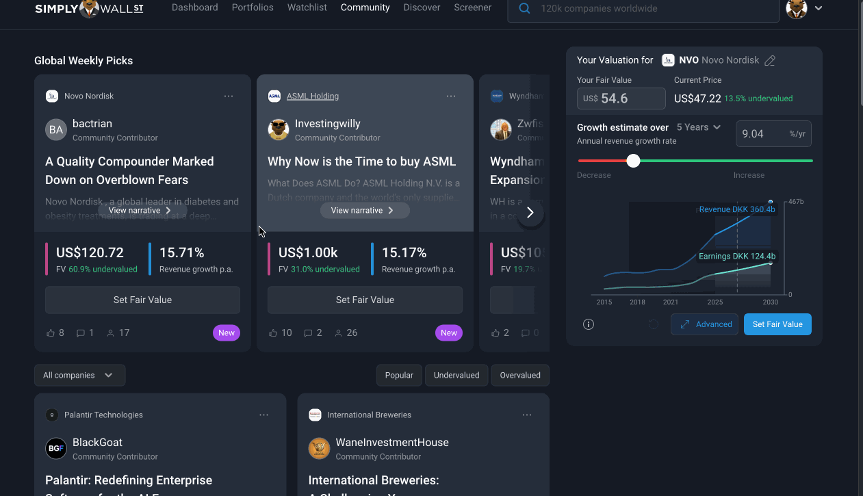863x496 pixels.
Task: Click next arrow in Weekly Picks carousel
Action: tap(530, 213)
